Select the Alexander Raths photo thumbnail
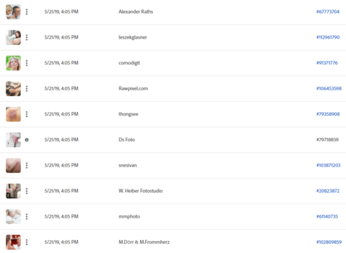 click(13, 12)
